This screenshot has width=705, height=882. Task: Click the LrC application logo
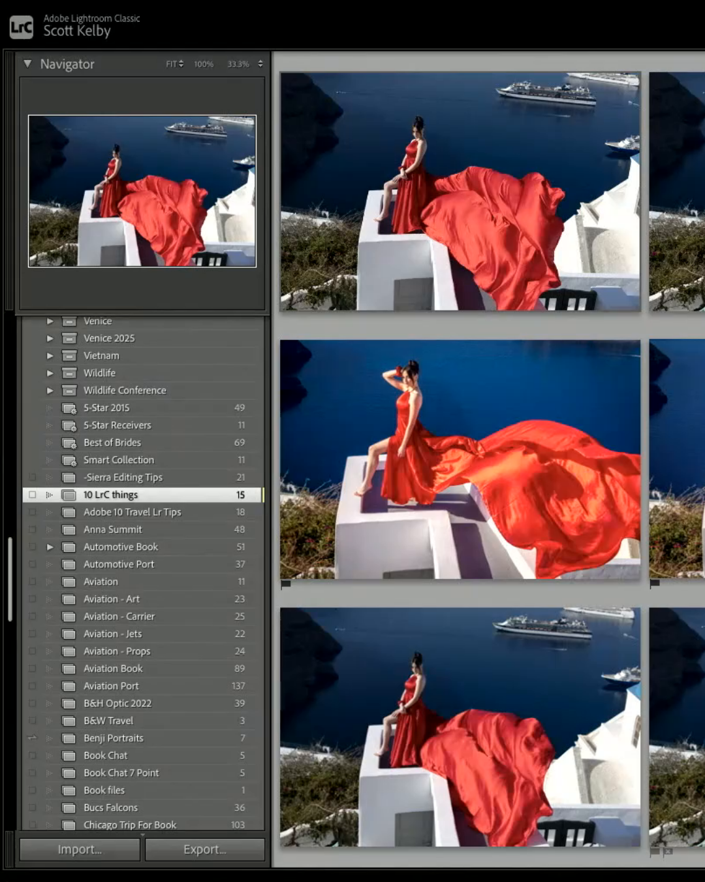pyautogui.click(x=22, y=27)
